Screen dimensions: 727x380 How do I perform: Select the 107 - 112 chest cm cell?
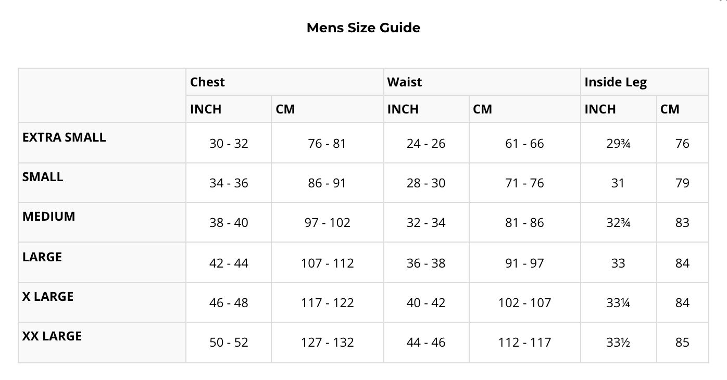tap(327, 263)
